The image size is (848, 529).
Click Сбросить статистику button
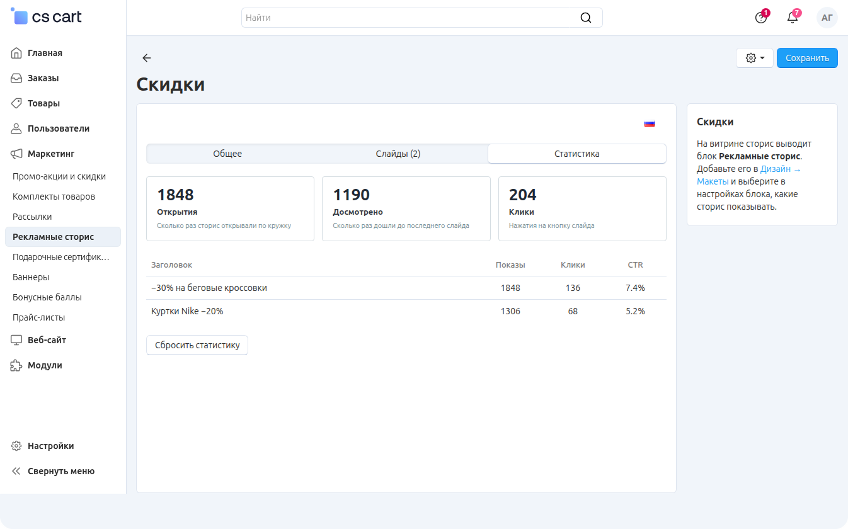tap(197, 345)
